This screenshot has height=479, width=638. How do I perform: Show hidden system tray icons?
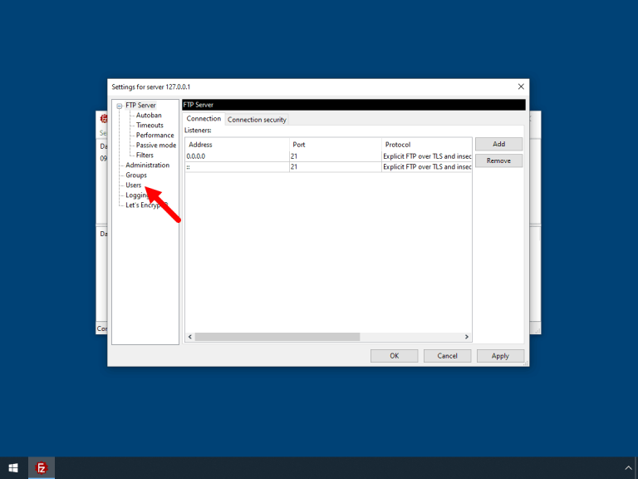click(x=627, y=468)
